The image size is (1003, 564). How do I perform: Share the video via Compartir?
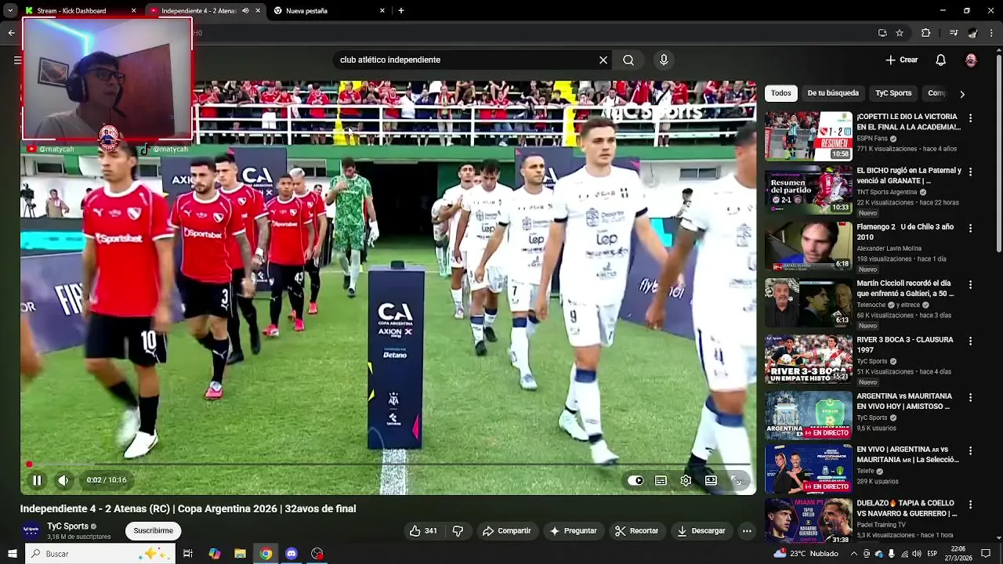pyautogui.click(x=506, y=531)
